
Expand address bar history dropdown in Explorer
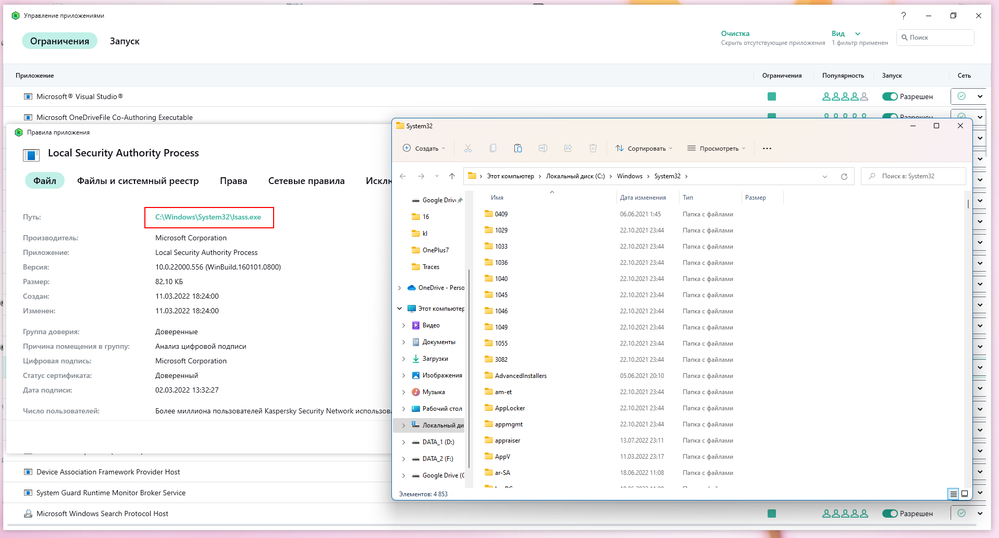click(825, 177)
